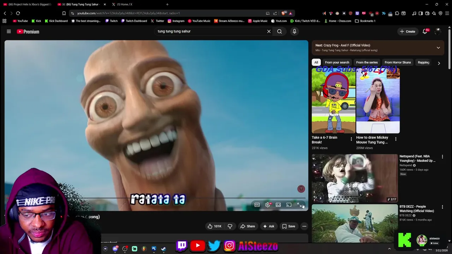The width and height of the screenshot is (452, 254).
Task: Save the video to a playlist
Action: 289,226
